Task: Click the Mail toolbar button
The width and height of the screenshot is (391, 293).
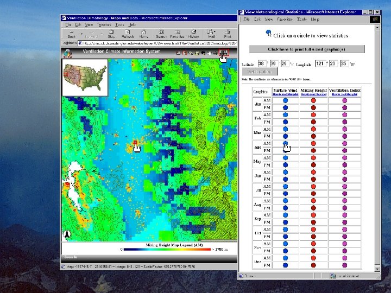Action: (x=211, y=34)
